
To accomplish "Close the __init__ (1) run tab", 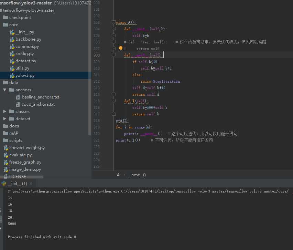I will point(31,184).
